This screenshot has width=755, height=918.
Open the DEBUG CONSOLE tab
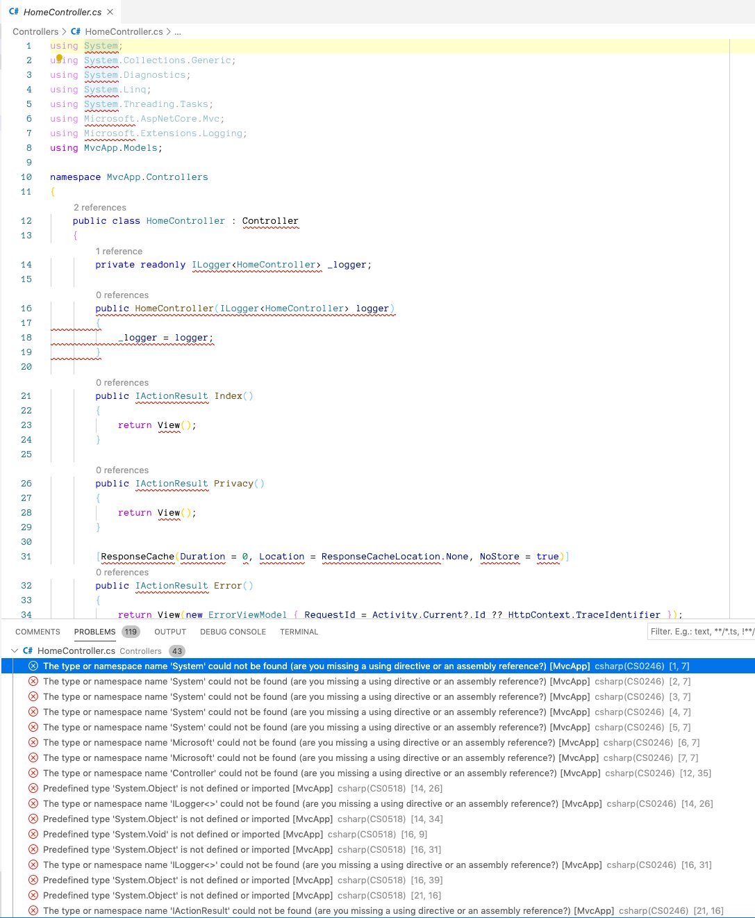[233, 632]
